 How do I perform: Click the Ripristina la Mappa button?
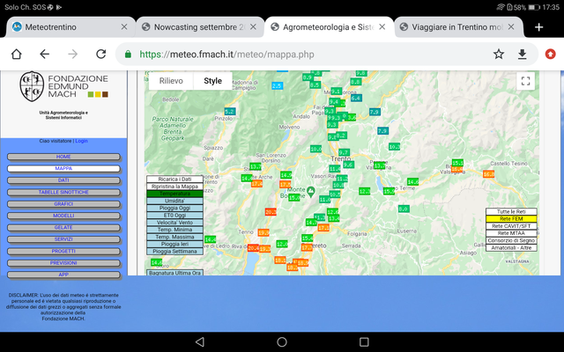point(174,187)
